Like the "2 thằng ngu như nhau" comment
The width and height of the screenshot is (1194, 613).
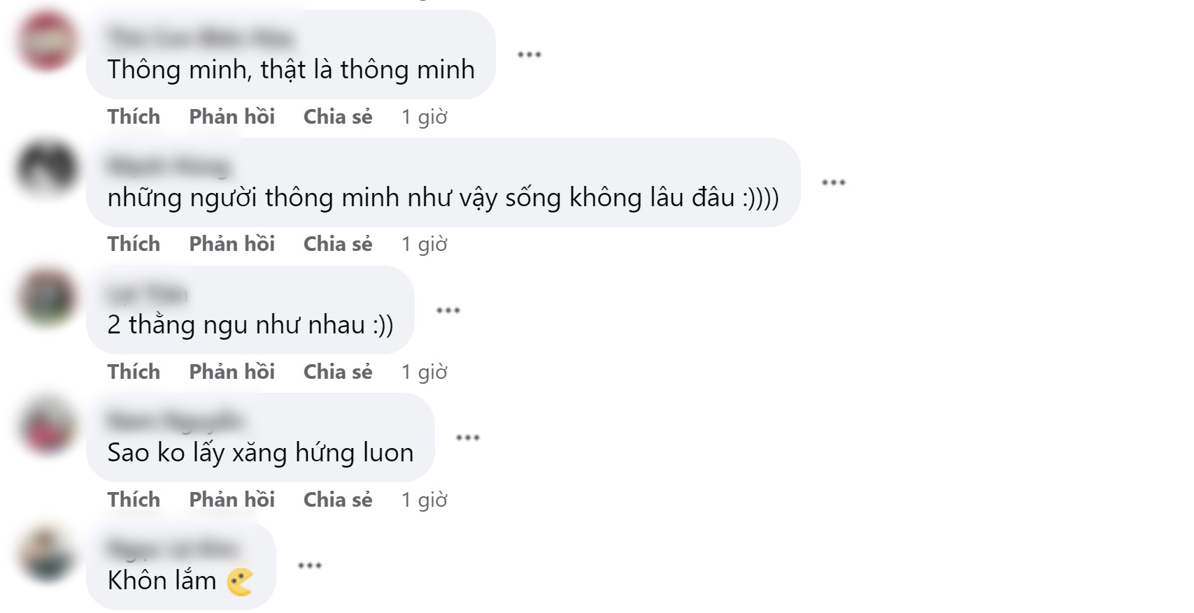134,372
